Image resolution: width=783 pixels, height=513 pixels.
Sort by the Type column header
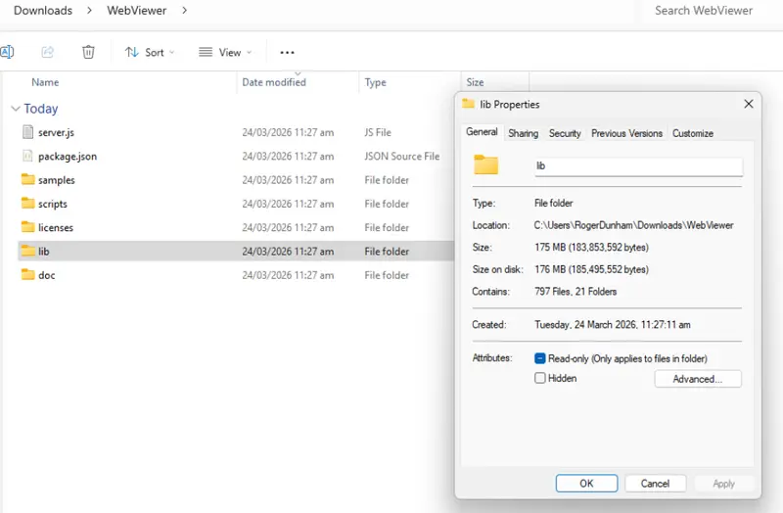point(375,82)
